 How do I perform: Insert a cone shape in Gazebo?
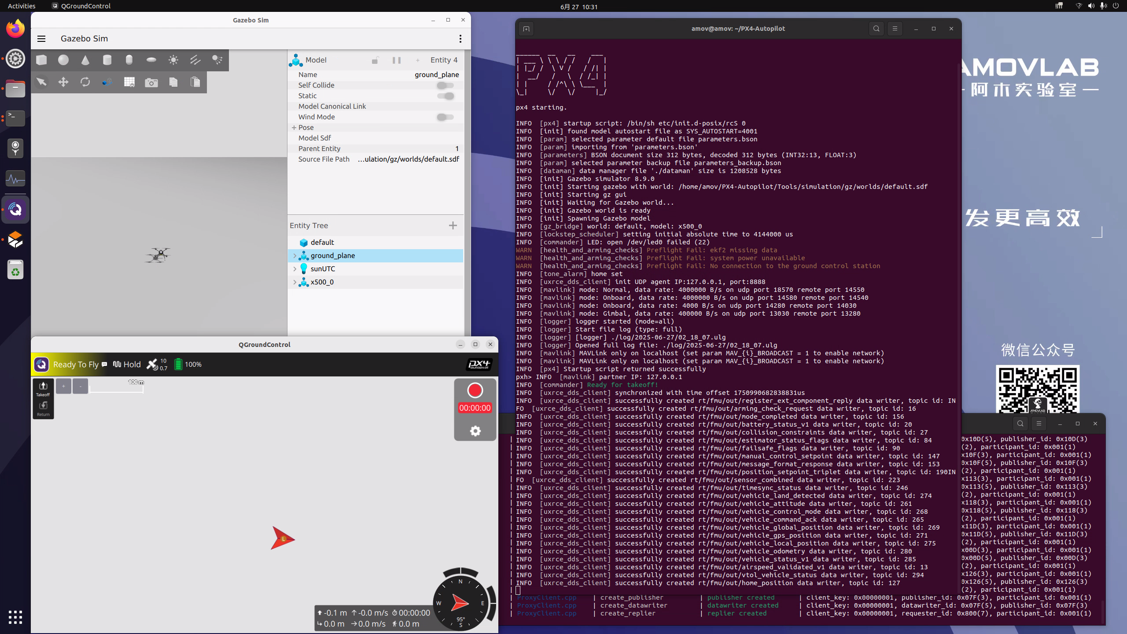[x=85, y=60]
